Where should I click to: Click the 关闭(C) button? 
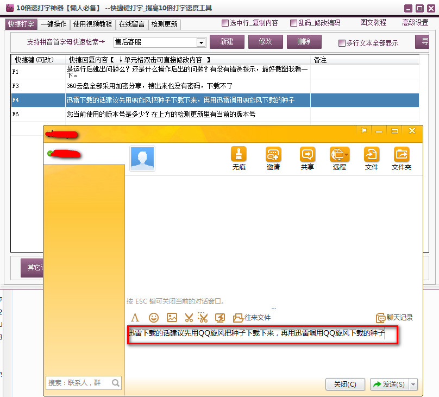(345, 384)
